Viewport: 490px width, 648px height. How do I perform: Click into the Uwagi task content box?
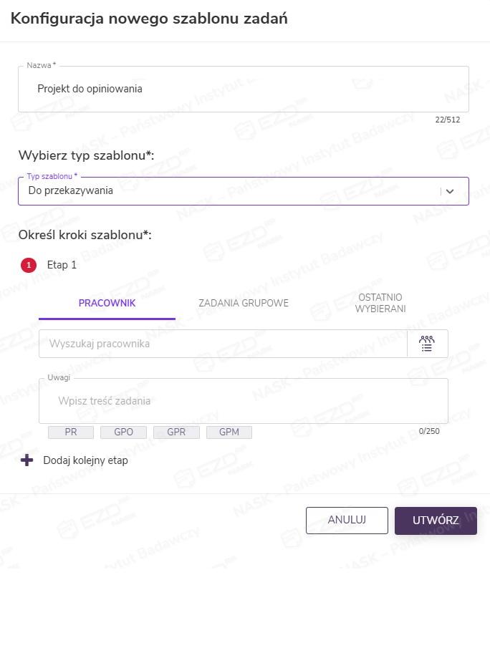(244, 401)
